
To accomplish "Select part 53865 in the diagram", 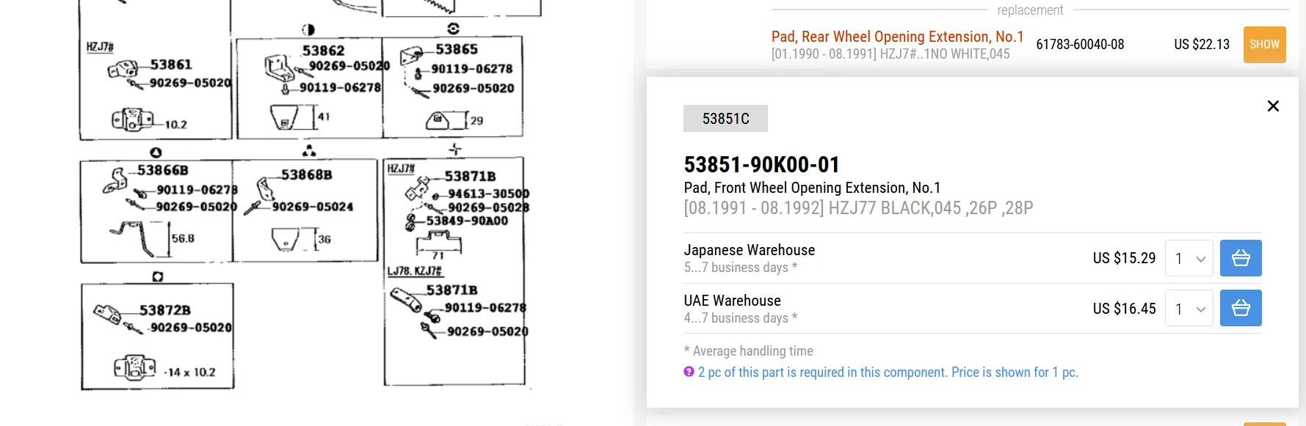I will coord(456,49).
